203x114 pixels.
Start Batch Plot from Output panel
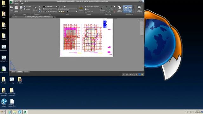click(x=27, y=7)
